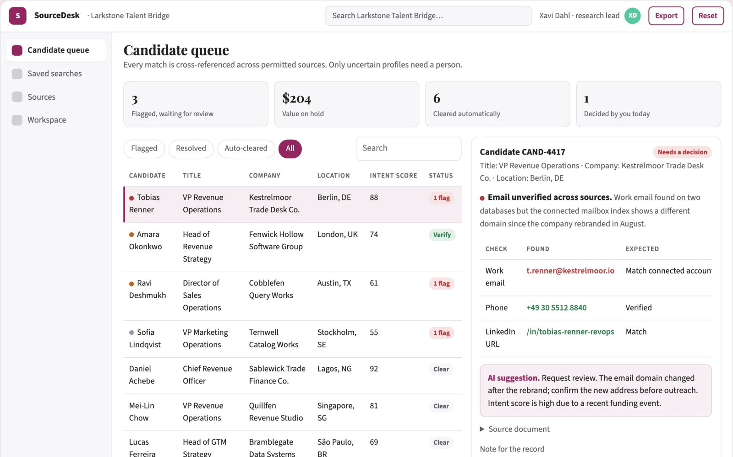Open Sources in the sidebar

coord(56,97)
